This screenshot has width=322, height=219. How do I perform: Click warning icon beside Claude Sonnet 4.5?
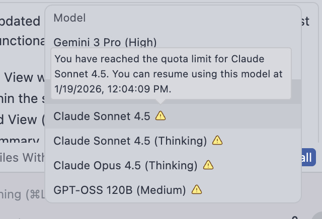click(x=160, y=116)
